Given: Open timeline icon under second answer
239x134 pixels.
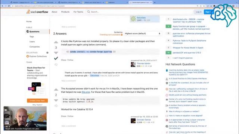Looking at the screenshot, I should (56, 106).
